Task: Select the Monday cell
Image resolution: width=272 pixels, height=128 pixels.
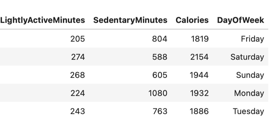Action: [249, 93]
